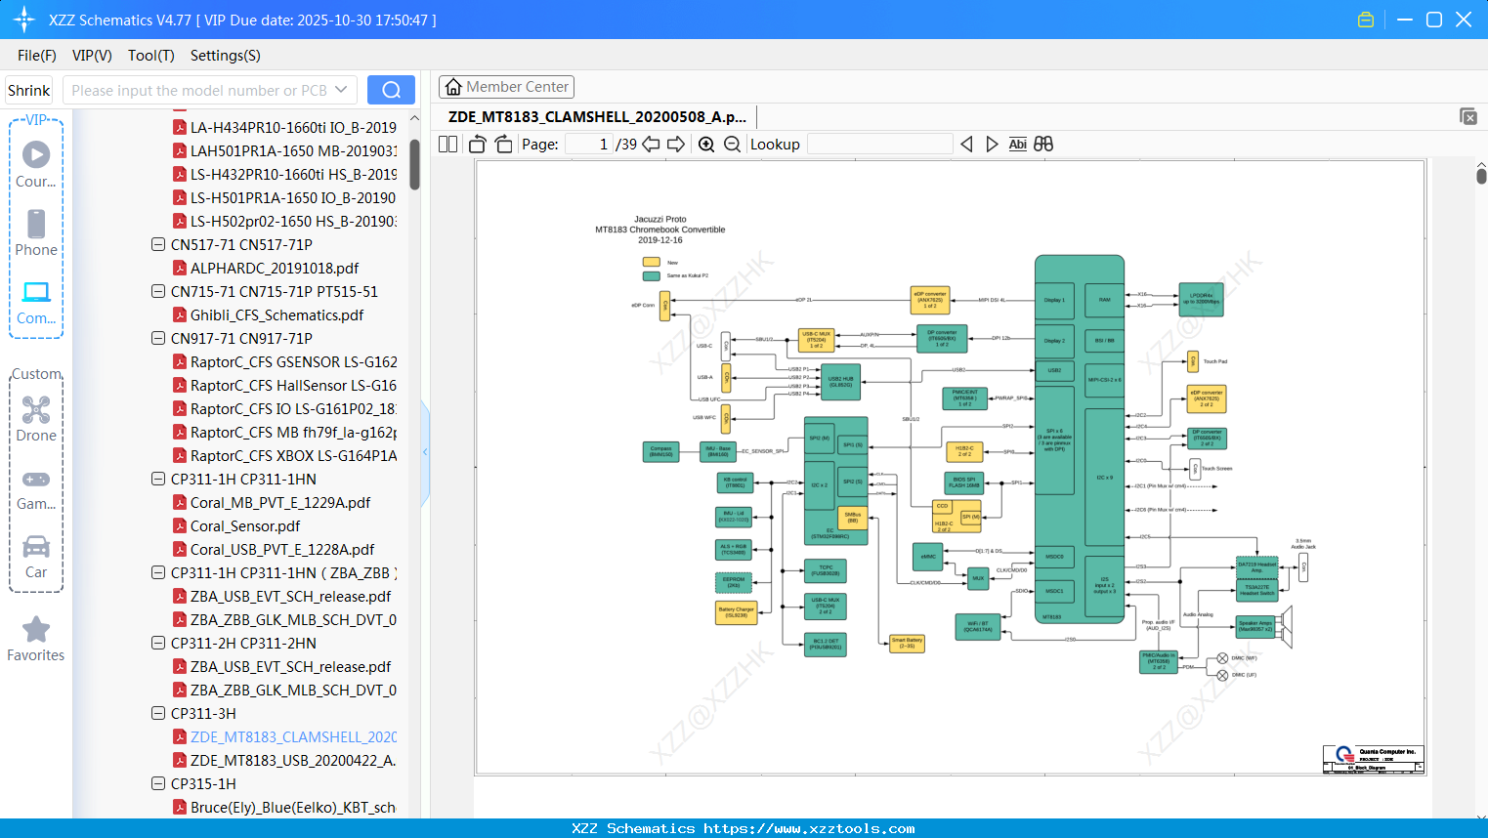Screen dimensions: 1488x838
Task: Collapse the CN917-71 CN917-71P folder
Action: (x=158, y=339)
